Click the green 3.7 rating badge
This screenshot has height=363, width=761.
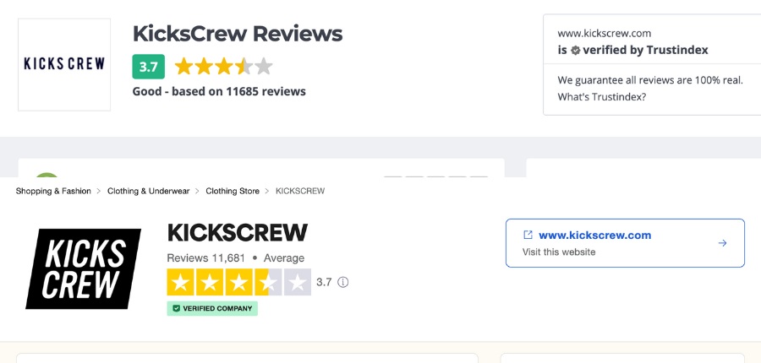pos(148,67)
